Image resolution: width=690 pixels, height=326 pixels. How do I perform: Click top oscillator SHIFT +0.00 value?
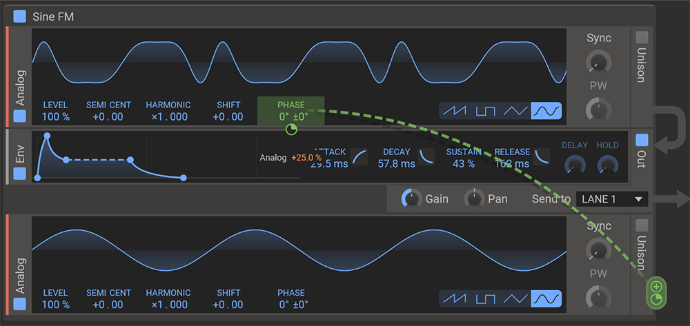click(x=228, y=117)
